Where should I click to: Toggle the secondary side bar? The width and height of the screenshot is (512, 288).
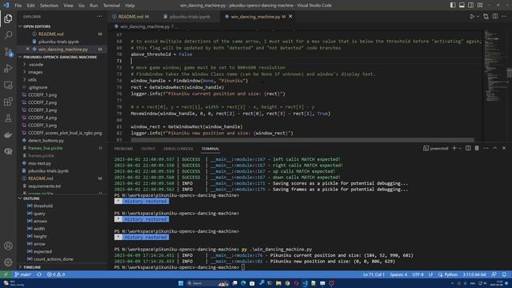[x=471, y=6]
